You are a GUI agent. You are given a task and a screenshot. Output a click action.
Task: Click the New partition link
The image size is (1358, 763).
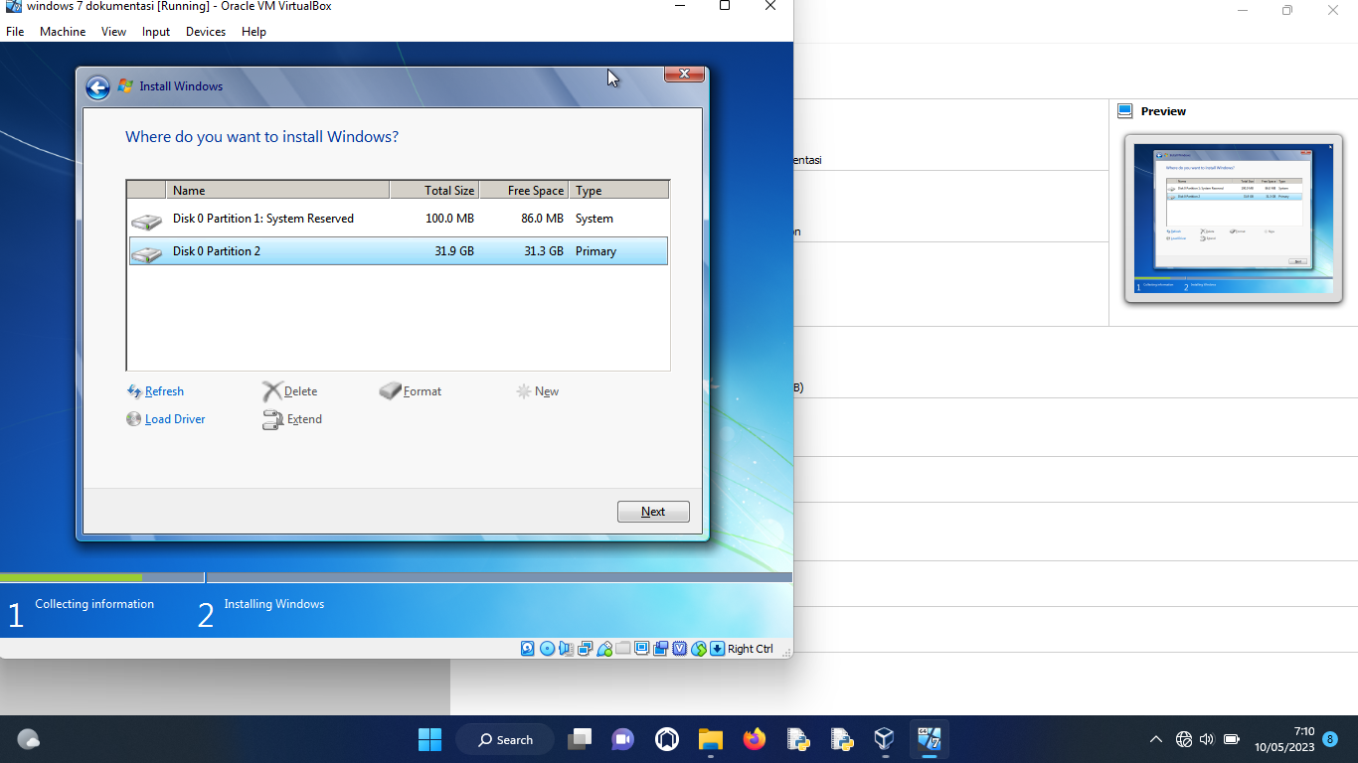point(547,391)
